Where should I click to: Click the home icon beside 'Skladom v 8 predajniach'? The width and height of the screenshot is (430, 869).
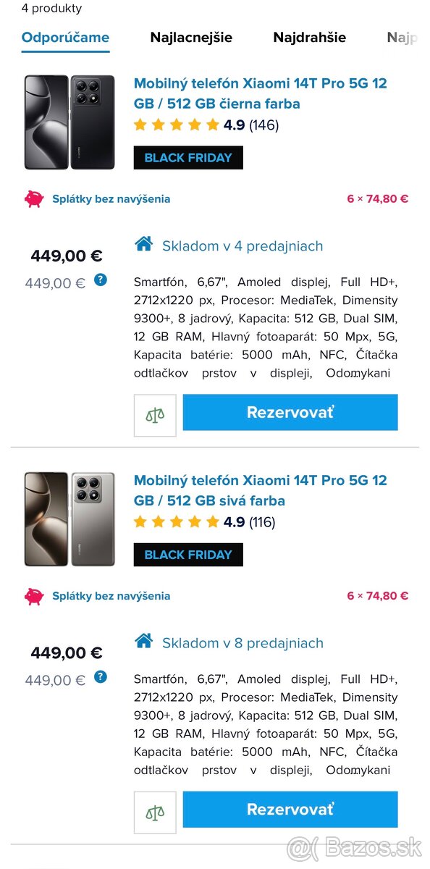tap(143, 642)
